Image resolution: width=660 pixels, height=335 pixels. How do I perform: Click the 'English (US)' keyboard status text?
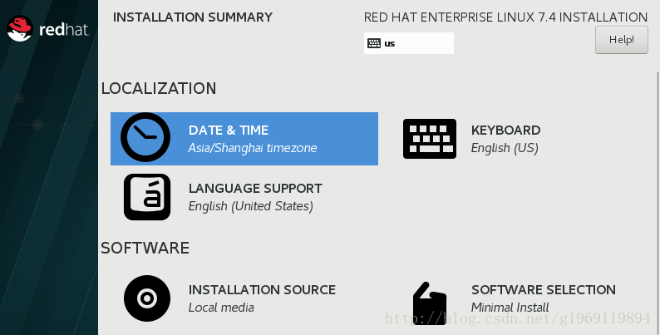505,148
